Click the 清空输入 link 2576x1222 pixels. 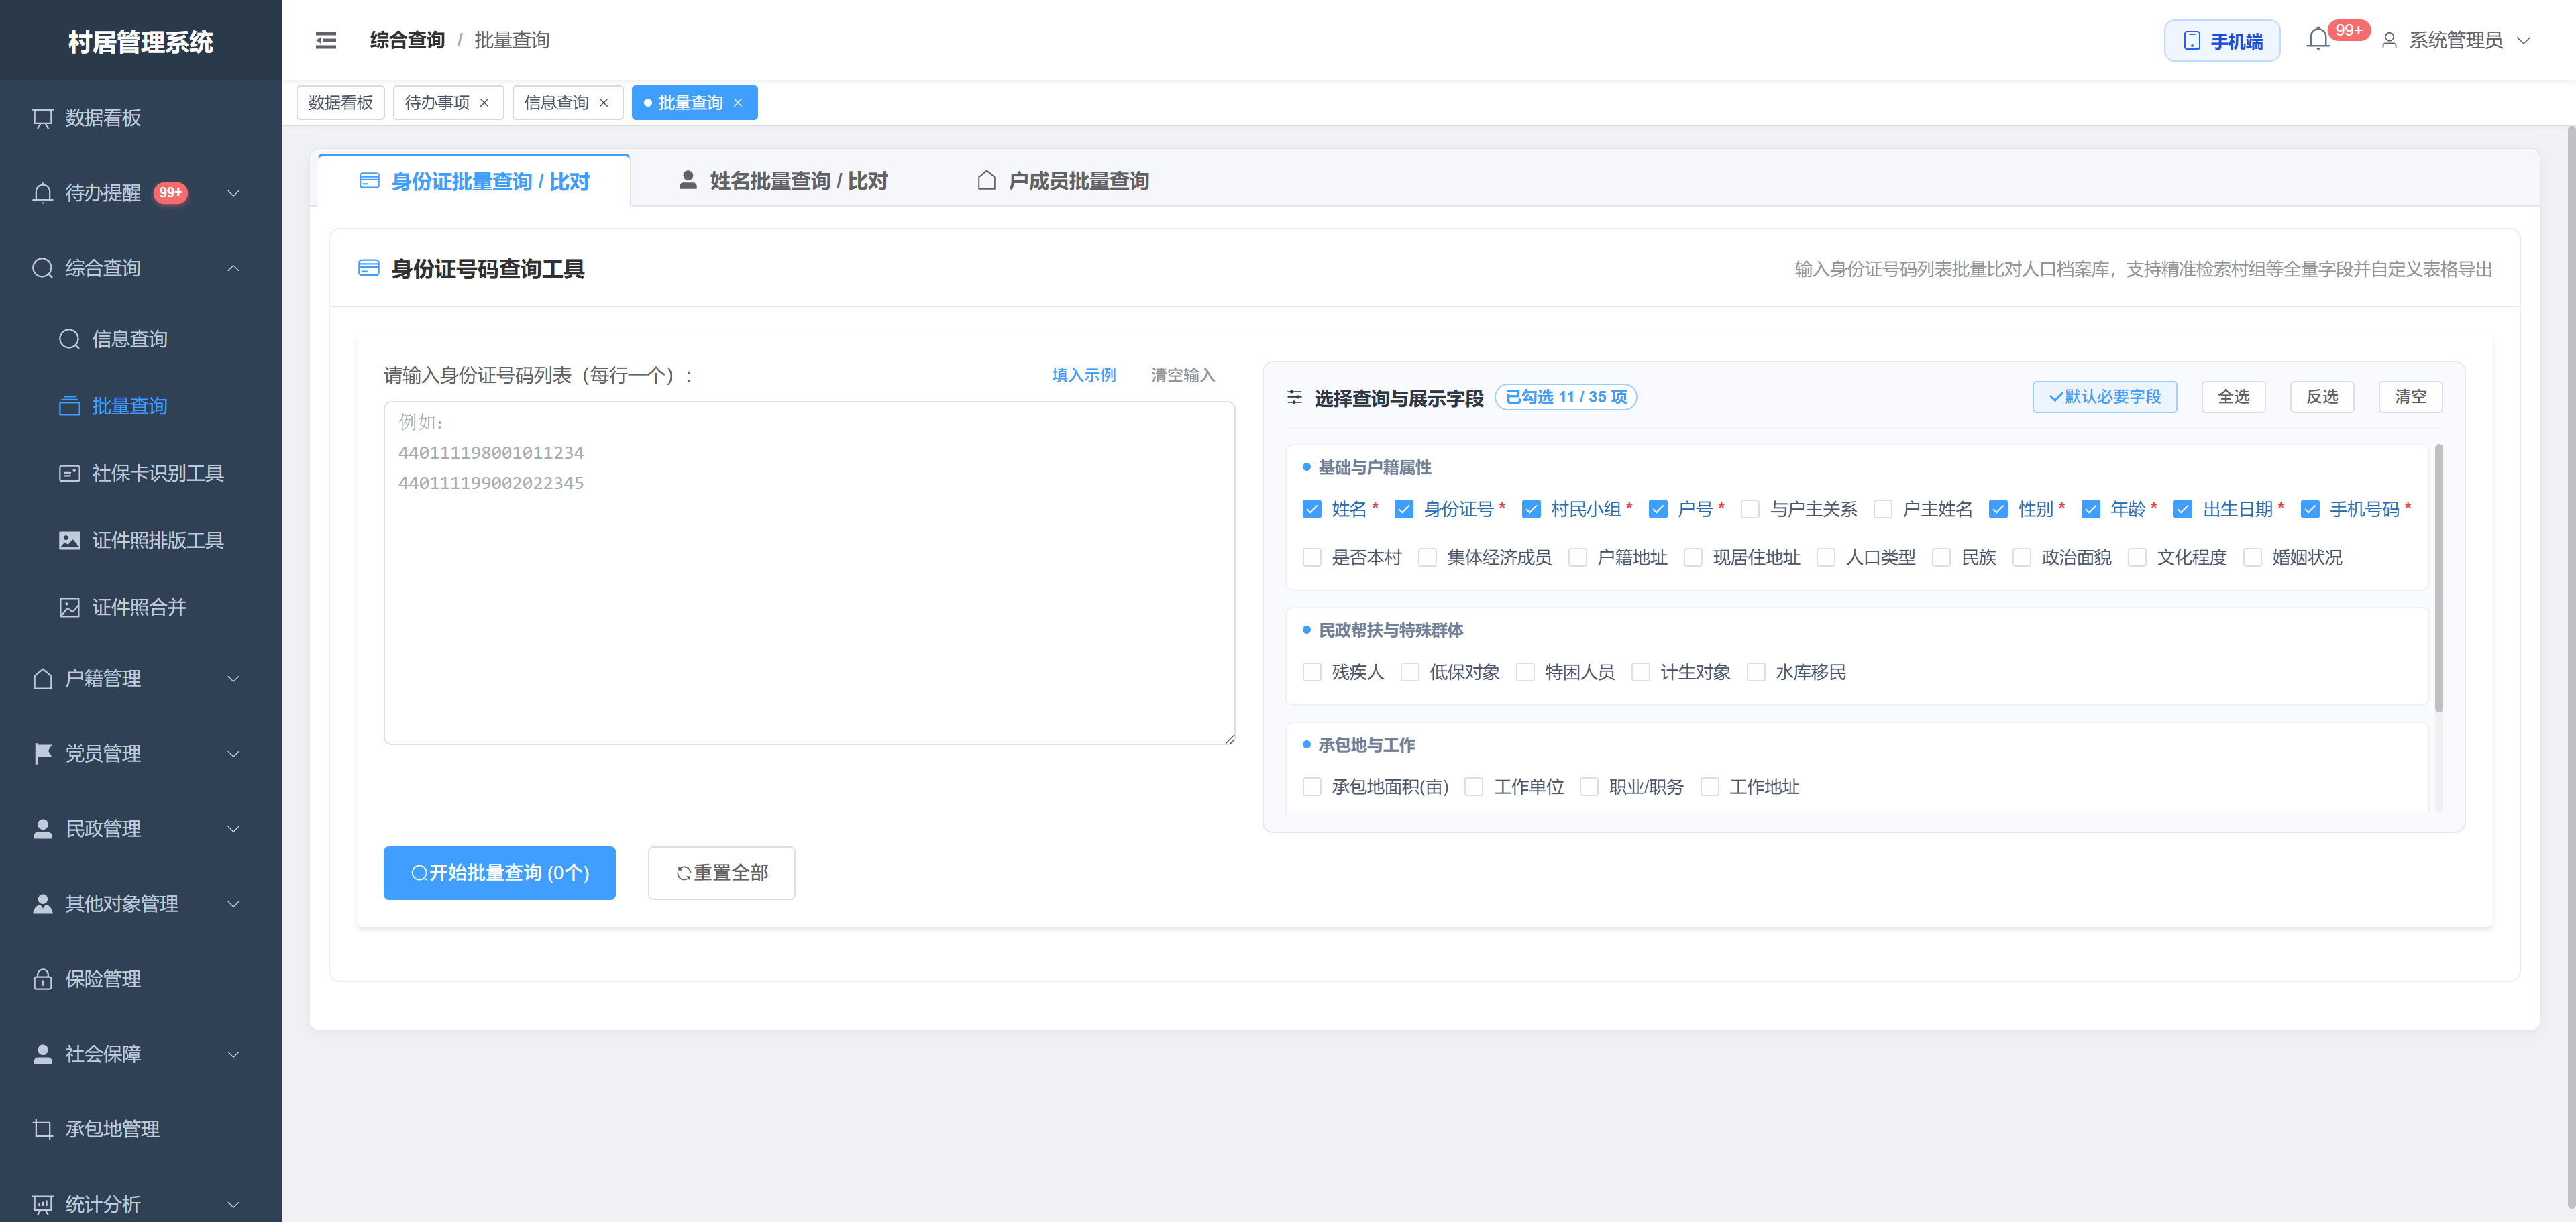click(x=1183, y=375)
